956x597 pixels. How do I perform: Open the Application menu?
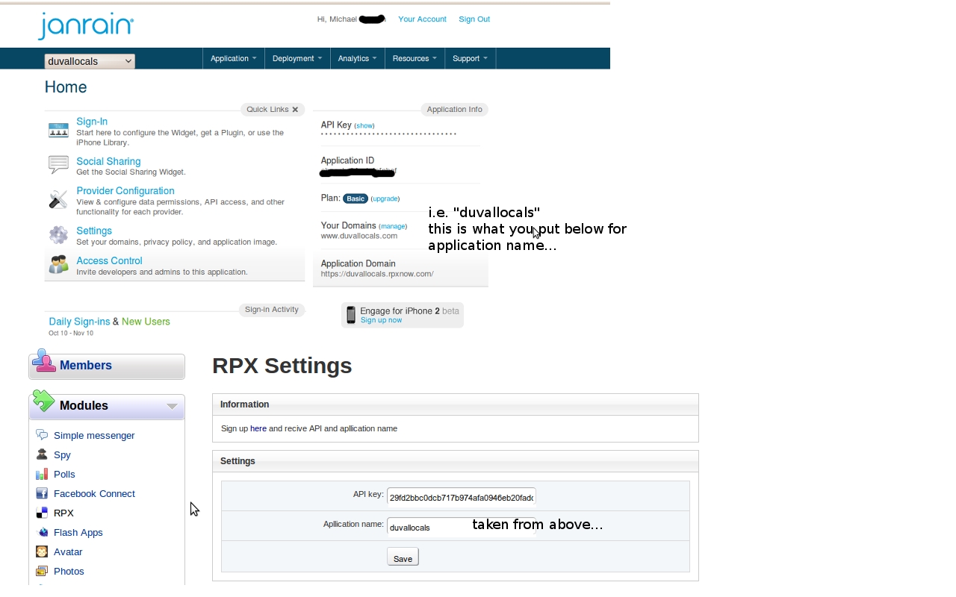pos(233,58)
